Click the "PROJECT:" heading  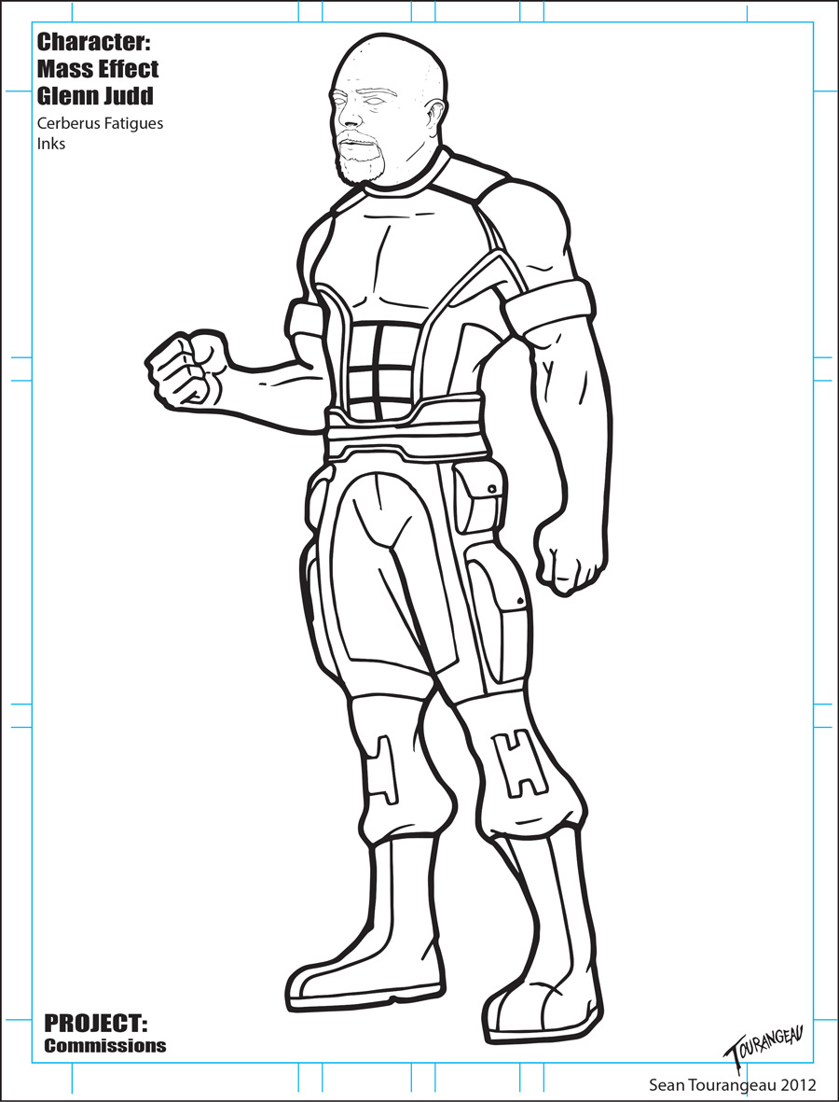(x=96, y=1023)
